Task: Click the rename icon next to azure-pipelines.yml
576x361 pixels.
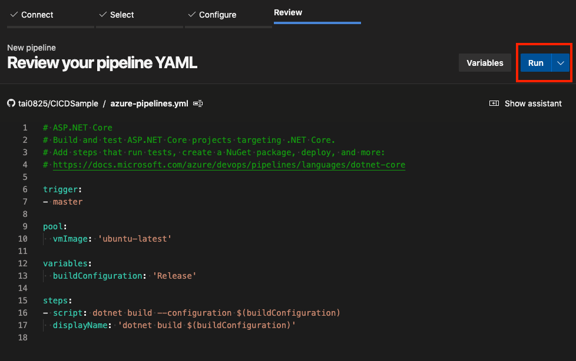Action: [x=198, y=103]
